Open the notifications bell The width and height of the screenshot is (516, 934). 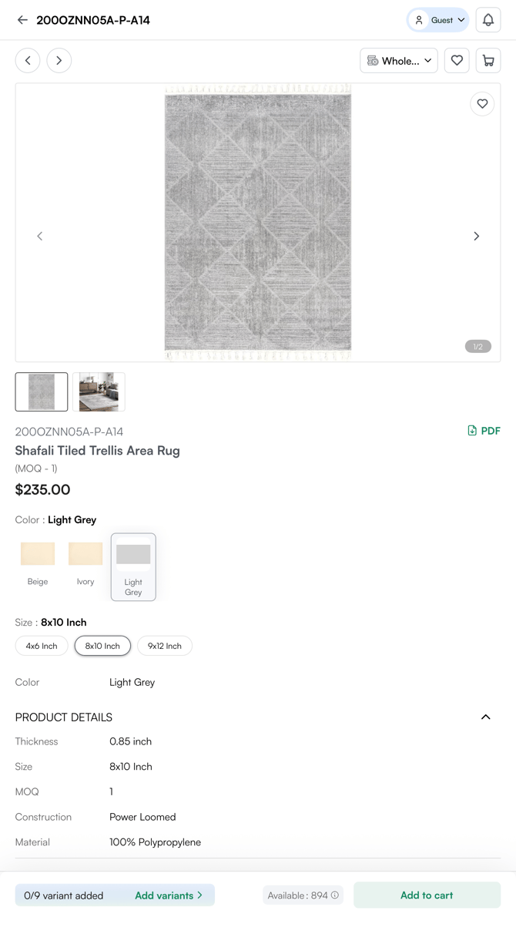pos(488,20)
